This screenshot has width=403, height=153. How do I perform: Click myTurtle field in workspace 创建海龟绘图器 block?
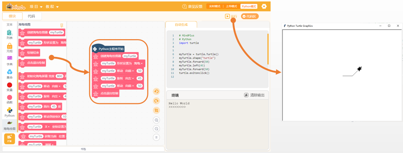130,56
